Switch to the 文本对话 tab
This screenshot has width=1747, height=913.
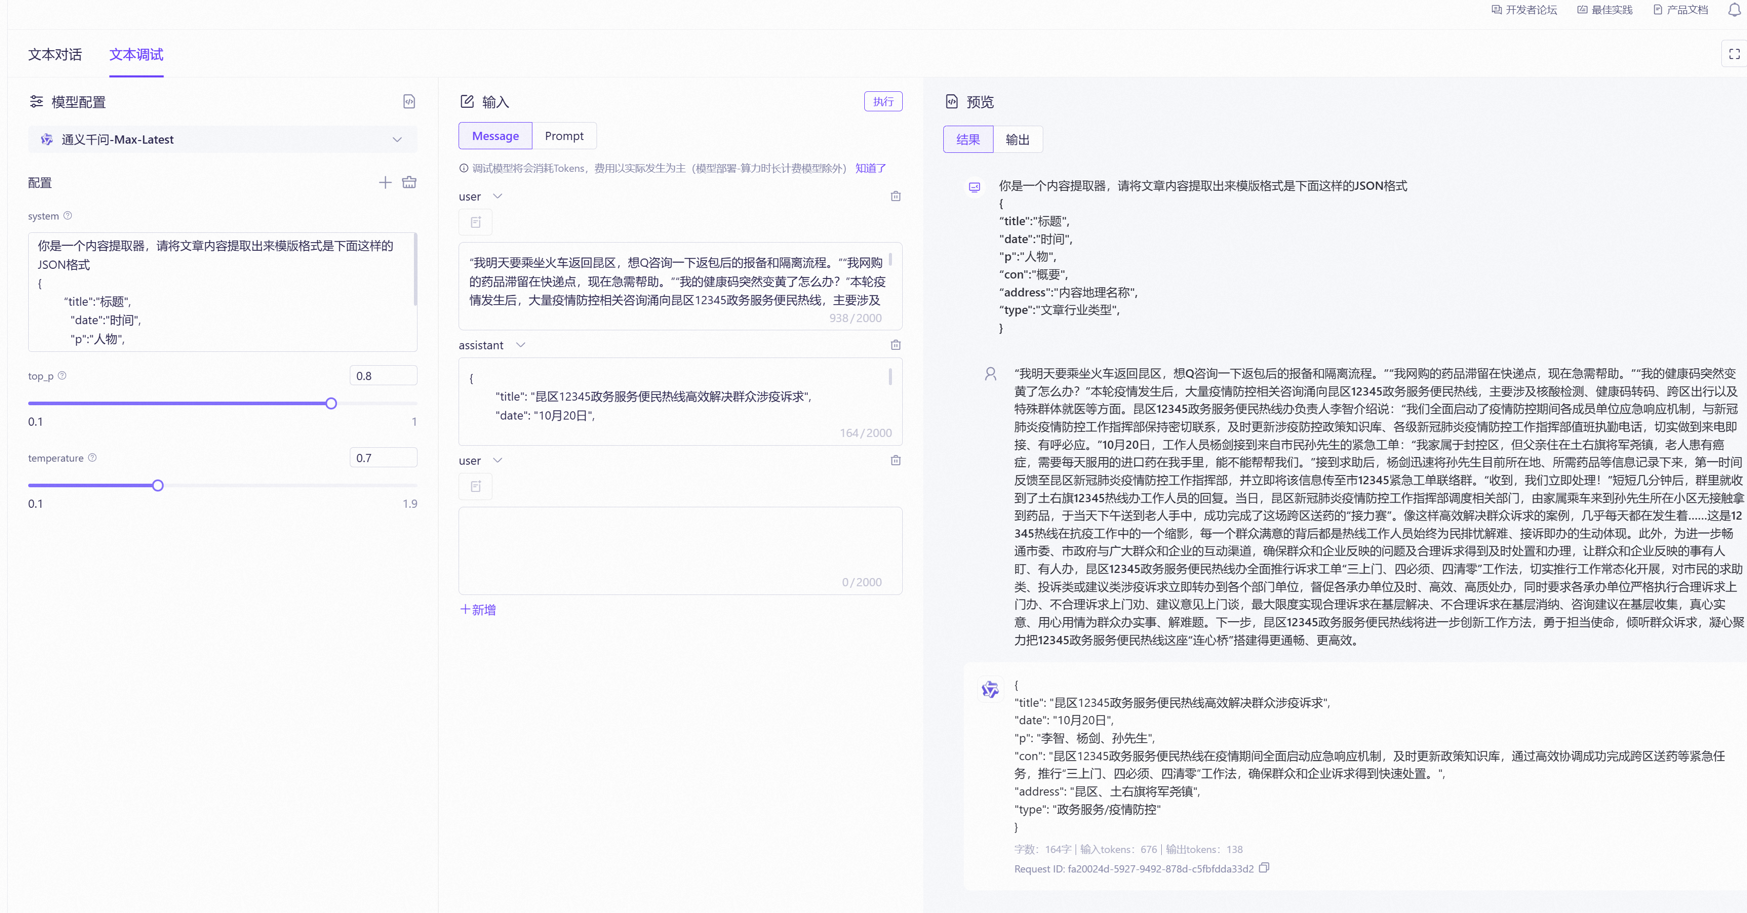point(55,55)
